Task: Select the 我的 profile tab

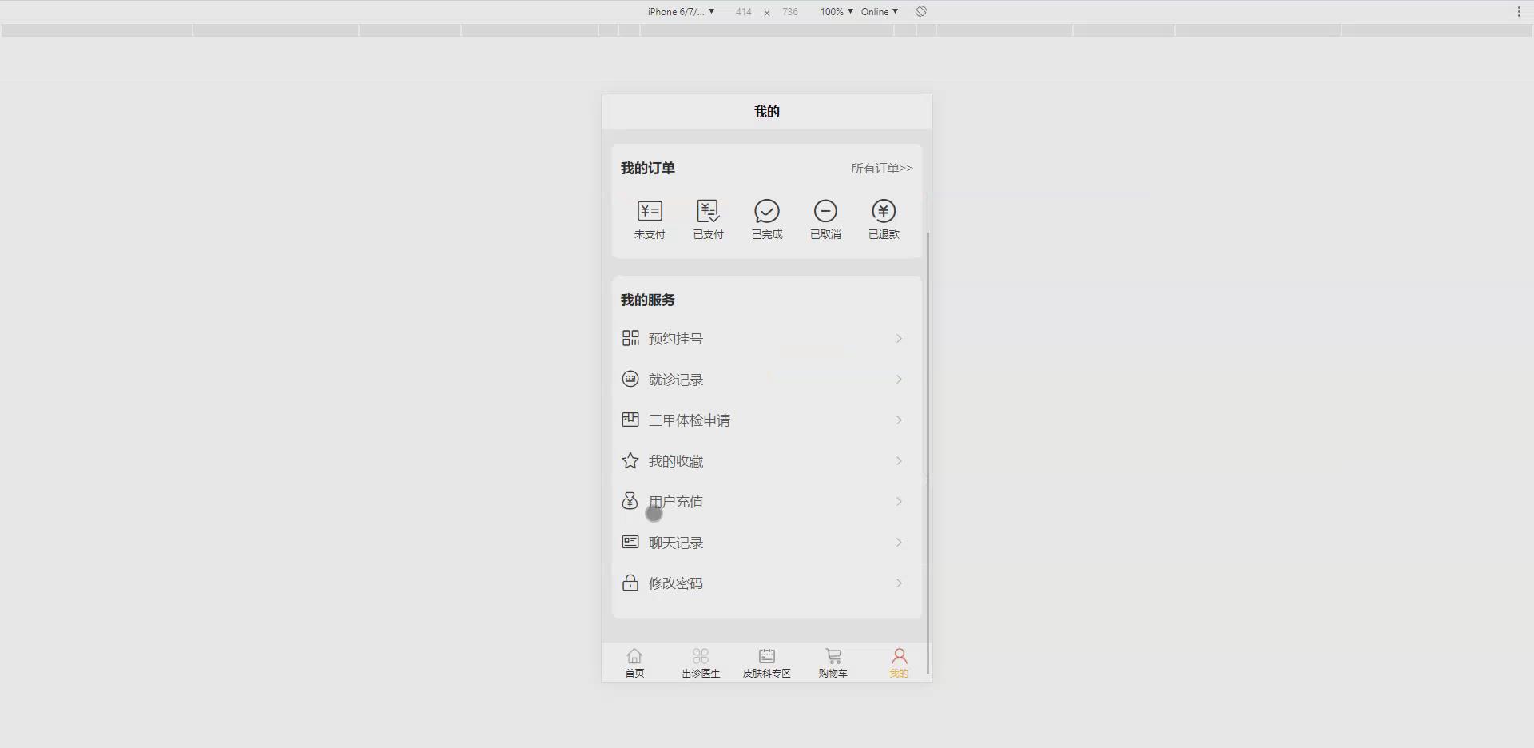Action: pyautogui.click(x=899, y=663)
